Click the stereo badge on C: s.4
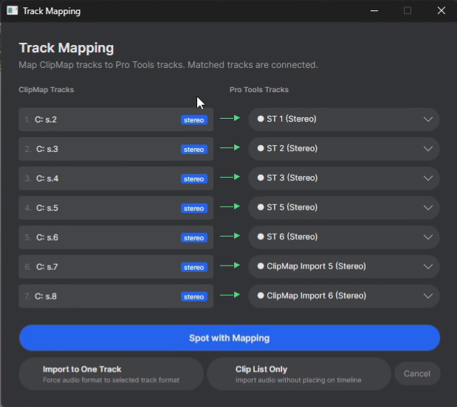 [x=194, y=178]
